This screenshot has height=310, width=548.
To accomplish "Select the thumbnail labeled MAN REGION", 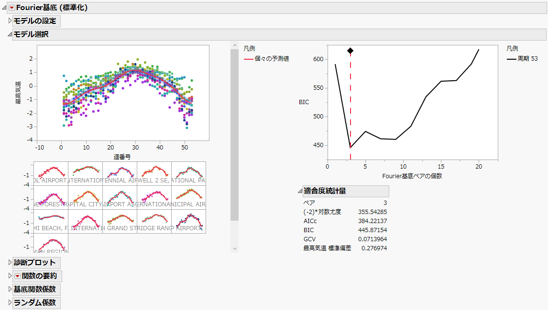I will 51,243.
